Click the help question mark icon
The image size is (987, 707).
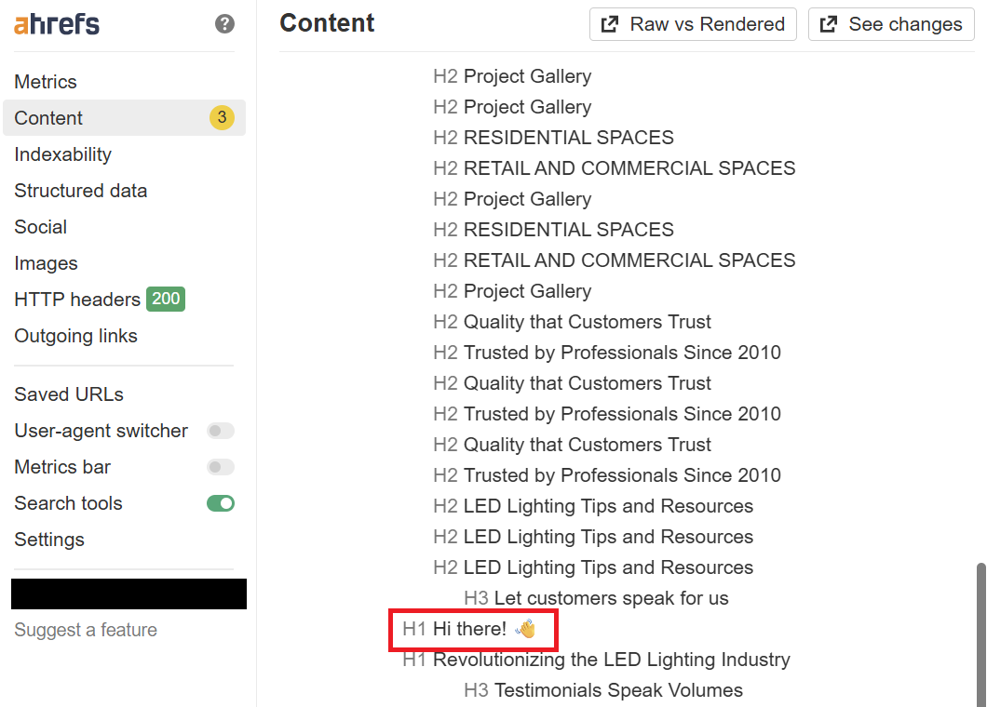coord(224,24)
